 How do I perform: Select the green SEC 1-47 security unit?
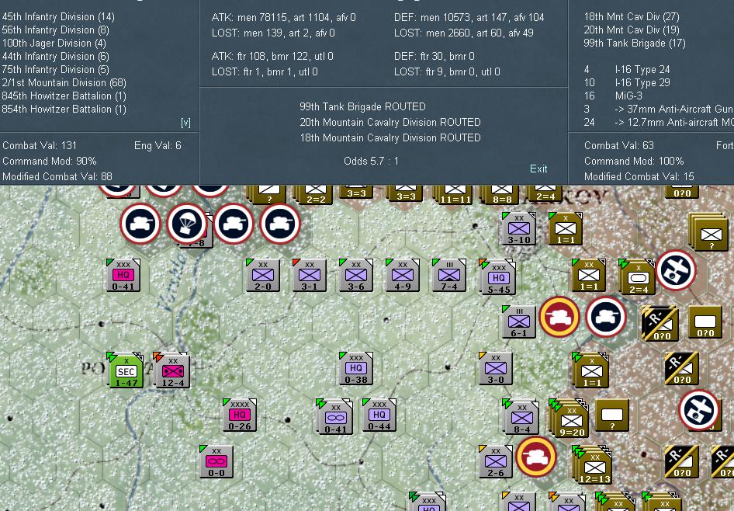coord(126,370)
